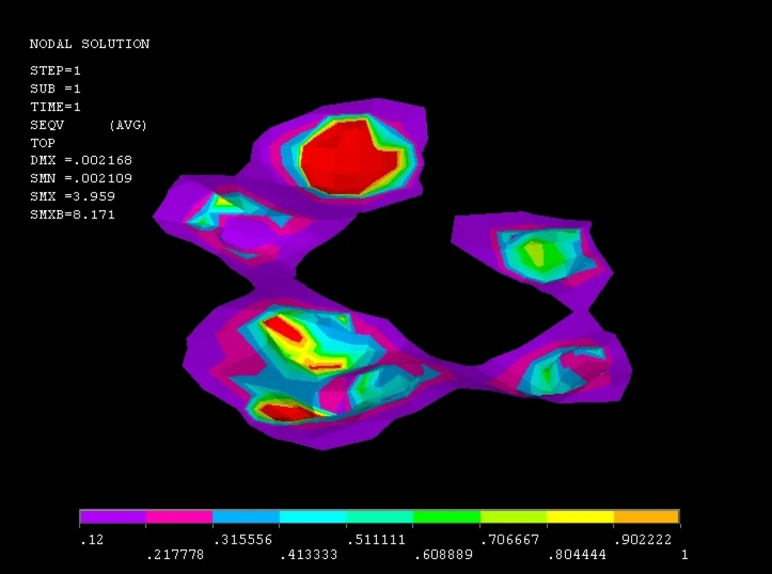The image size is (772, 574).
Task: Select the SEQV (AVG) label
Action: tap(88, 125)
